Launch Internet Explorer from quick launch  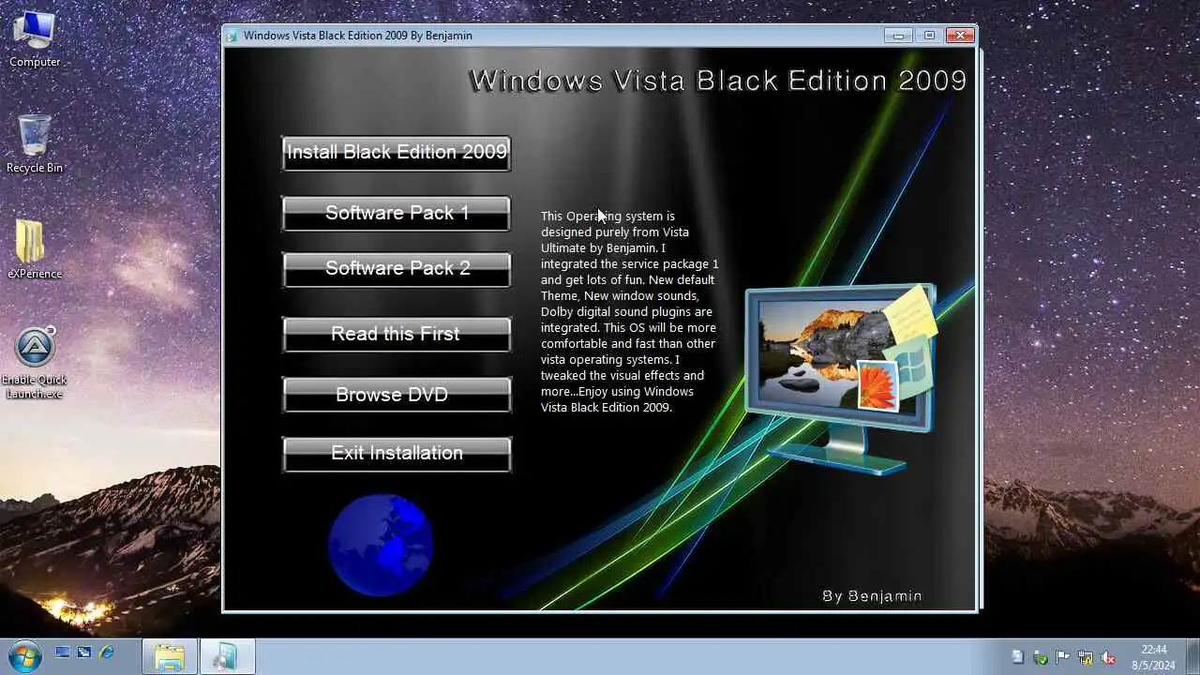tap(106, 652)
